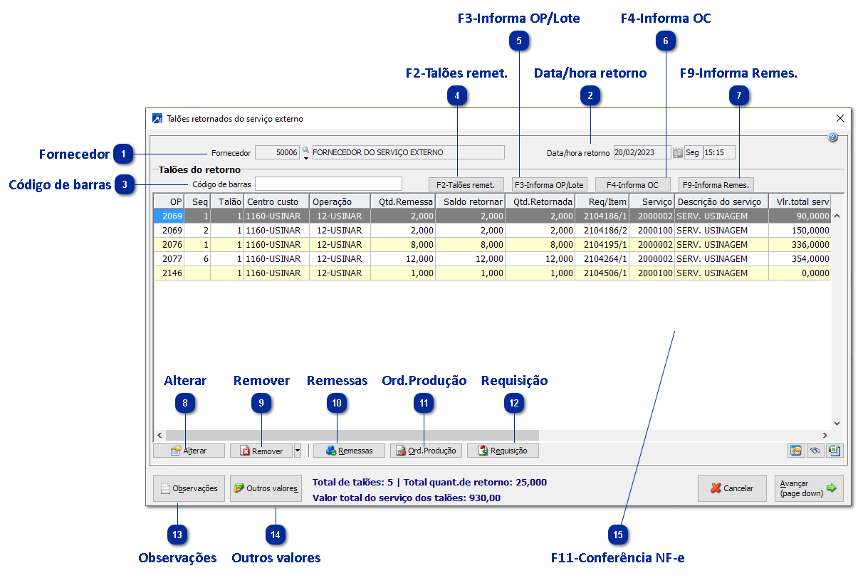Click the F9-Informa Remes. button
The width and height of the screenshot is (858, 578).
coord(715,185)
